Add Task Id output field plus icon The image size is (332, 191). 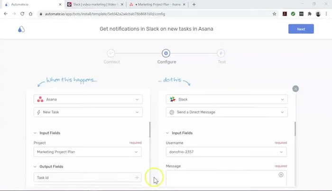(x=137, y=178)
